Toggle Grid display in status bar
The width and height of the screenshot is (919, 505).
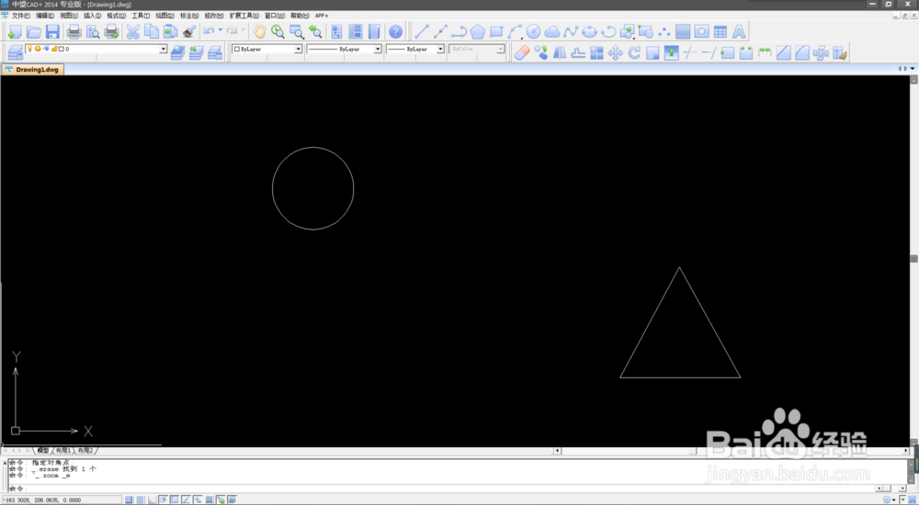(x=140, y=499)
